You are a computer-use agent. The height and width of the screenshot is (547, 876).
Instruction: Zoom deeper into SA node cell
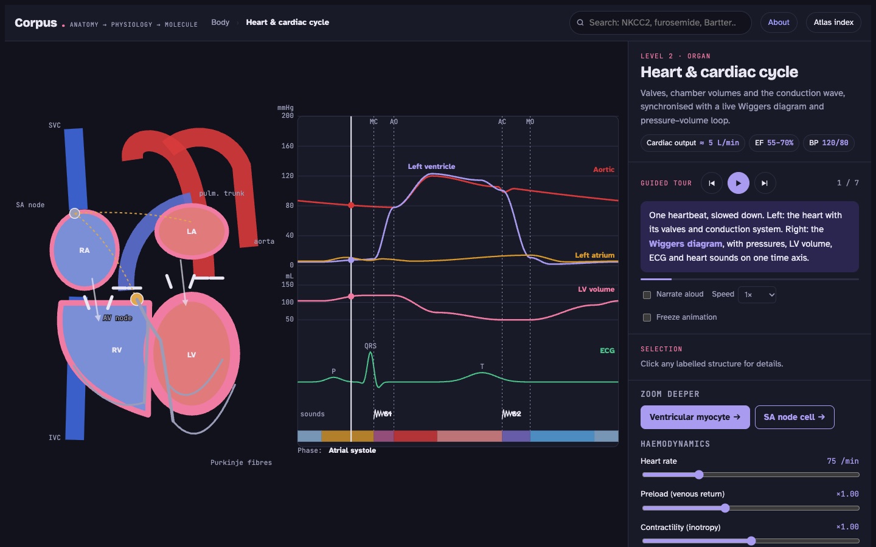point(794,417)
